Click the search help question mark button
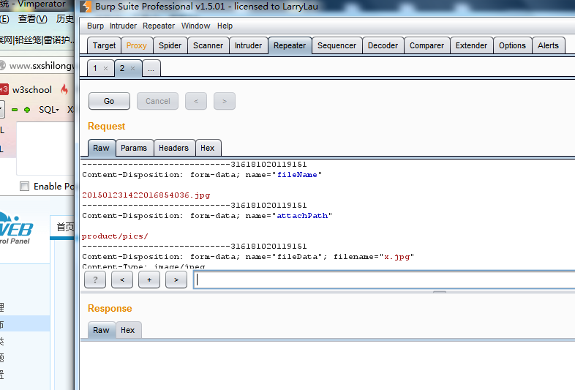 click(95, 280)
